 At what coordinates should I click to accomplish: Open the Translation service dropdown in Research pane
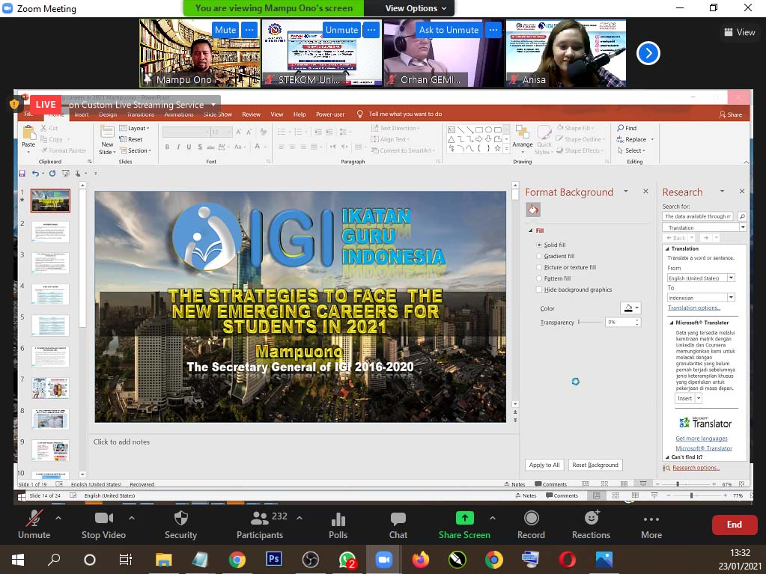point(743,228)
